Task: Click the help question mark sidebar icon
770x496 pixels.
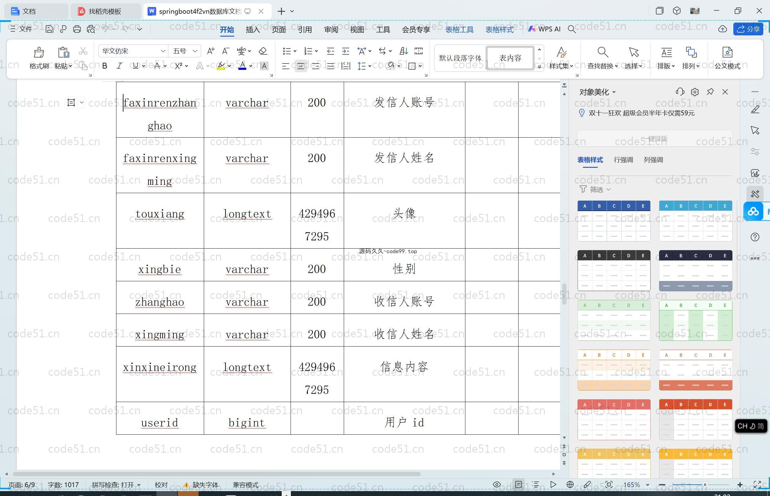Action: click(x=755, y=237)
